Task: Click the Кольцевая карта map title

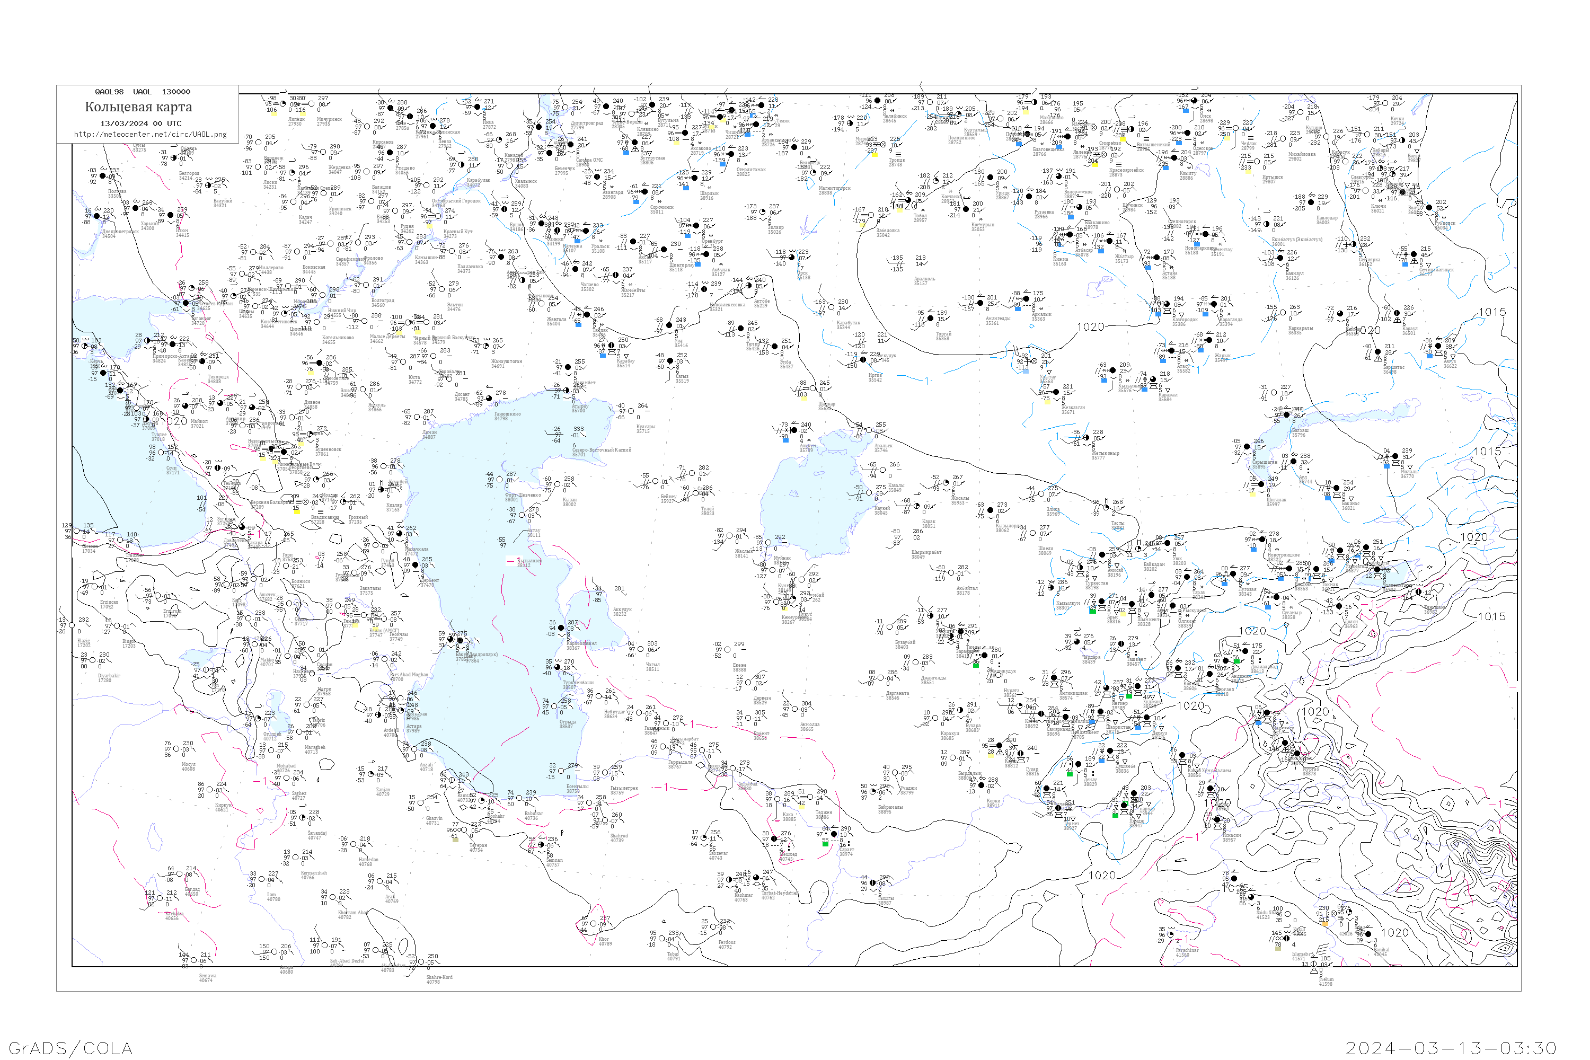Action: point(138,107)
